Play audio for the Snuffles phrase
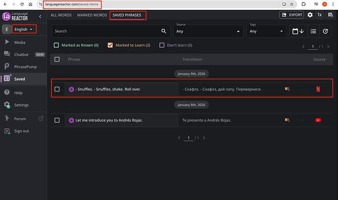338x200 pixels. click(x=72, y=89)
